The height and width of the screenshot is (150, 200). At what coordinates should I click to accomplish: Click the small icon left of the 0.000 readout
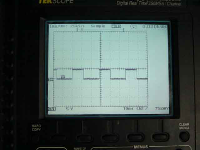134,27
